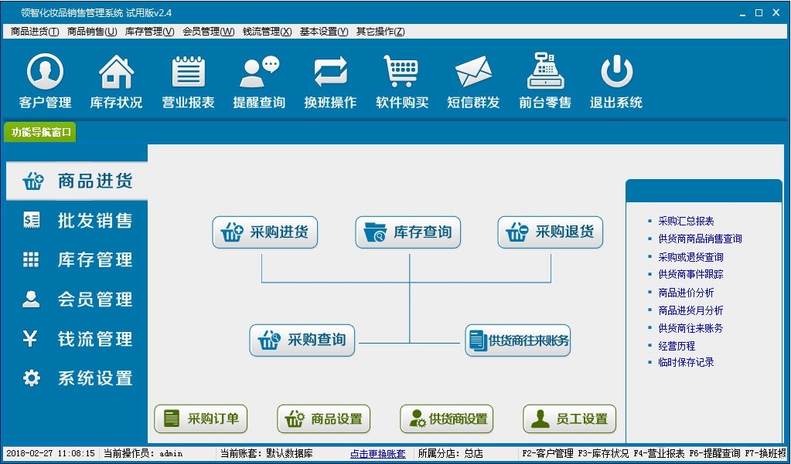This screenshot has width=791, height=464.
Task: Open the 供货商事件跟踪 link
Action: 690,274
